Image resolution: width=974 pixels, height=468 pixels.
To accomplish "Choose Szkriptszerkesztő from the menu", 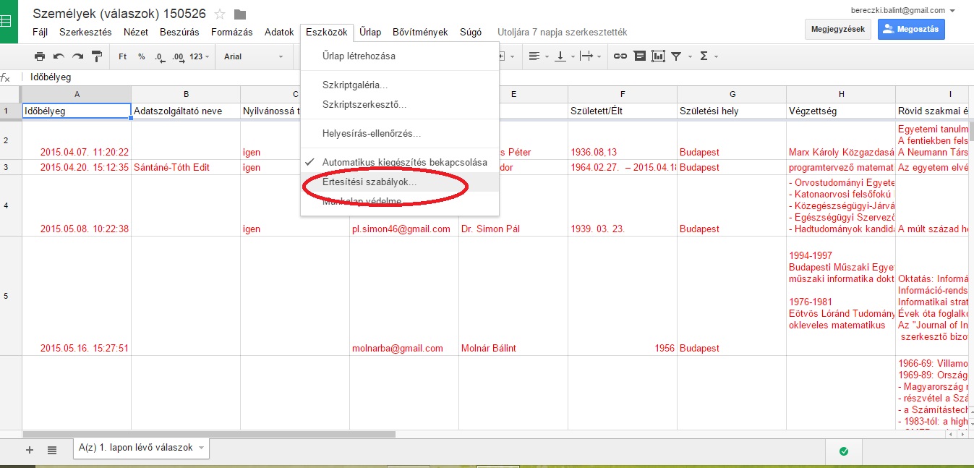I will (x=364, y=105).
